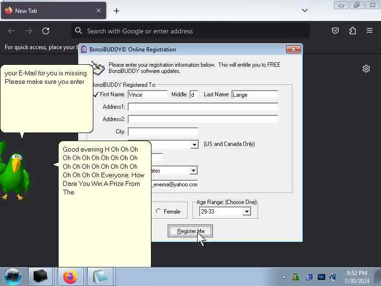Click the email field showing yahoo.com address
Screen dimensions: 381x286
pyautogui.click(x=174, y=184)
